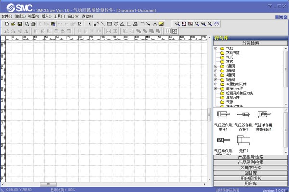Expand the 2通阀 tree node
The width and height of the screenshot is (289, 192).
[x=216, y=66]
